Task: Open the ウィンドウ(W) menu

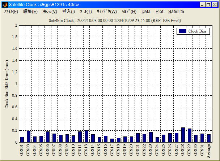Action: coord(106,12)
